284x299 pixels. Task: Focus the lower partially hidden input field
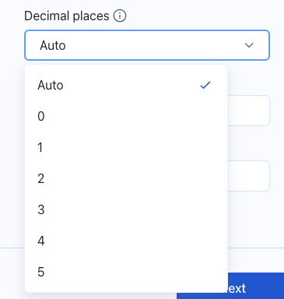pos(248,176)
